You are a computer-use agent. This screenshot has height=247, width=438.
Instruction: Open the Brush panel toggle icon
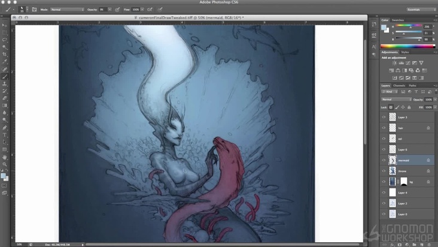click(34, 10)
